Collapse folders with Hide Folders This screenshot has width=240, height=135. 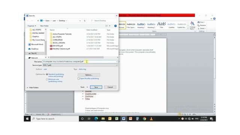33,87
